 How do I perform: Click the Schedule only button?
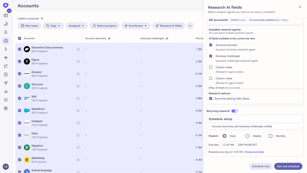click(x=261, y=166)
